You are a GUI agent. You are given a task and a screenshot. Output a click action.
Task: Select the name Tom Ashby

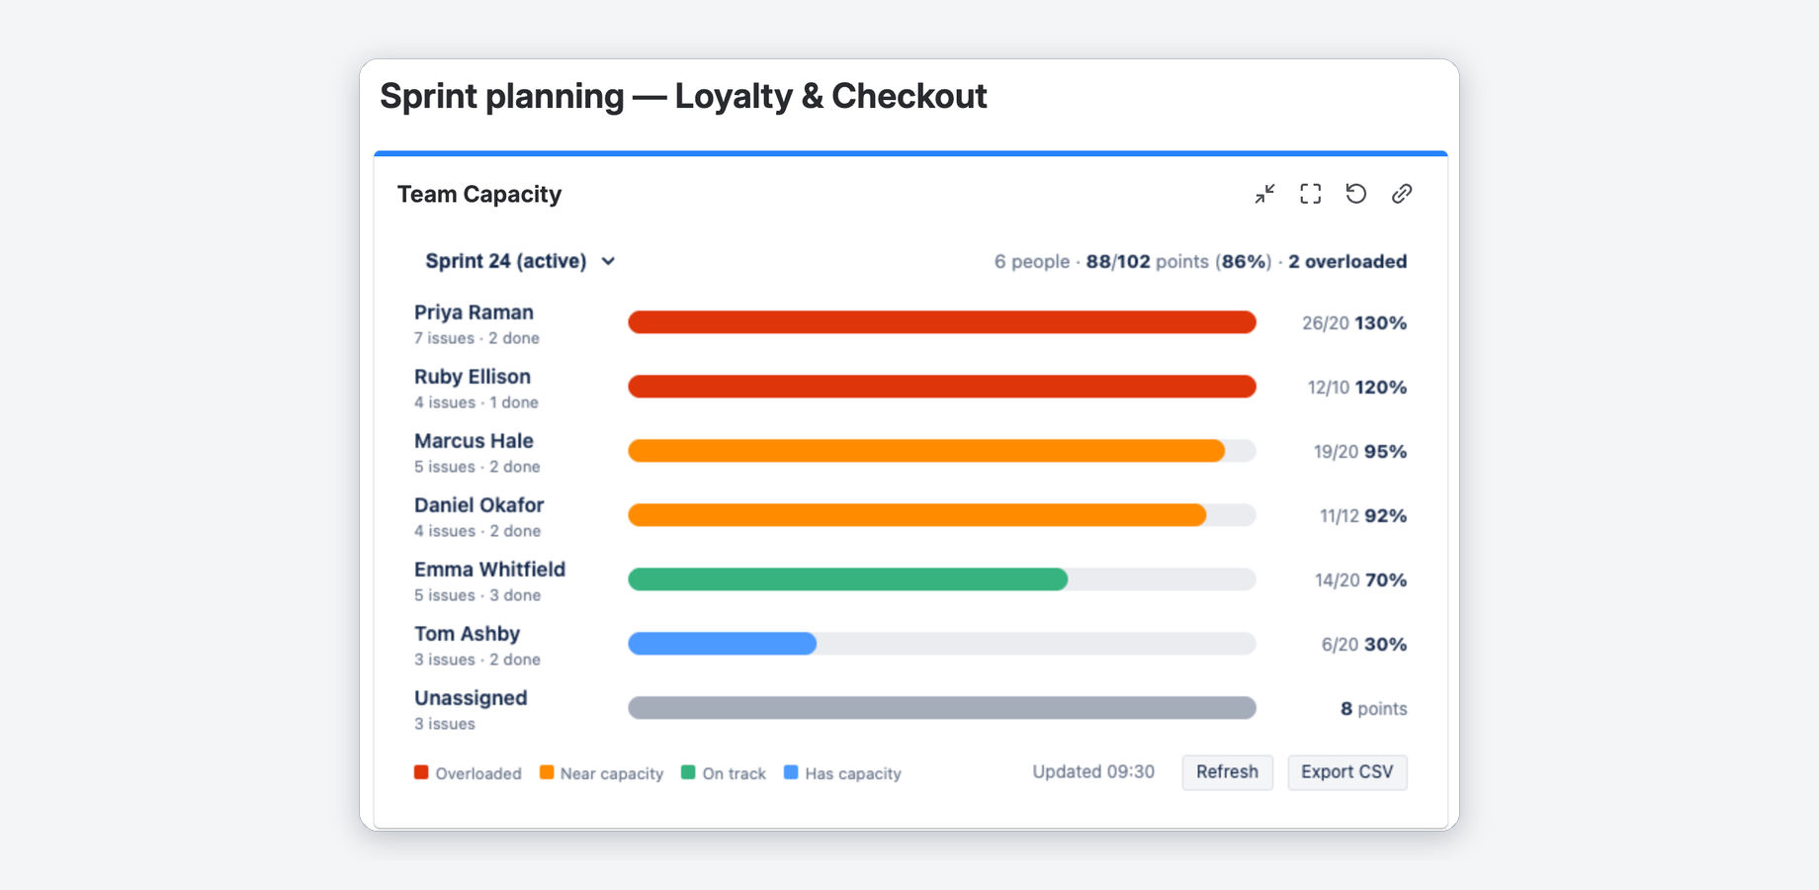point(468,634)
